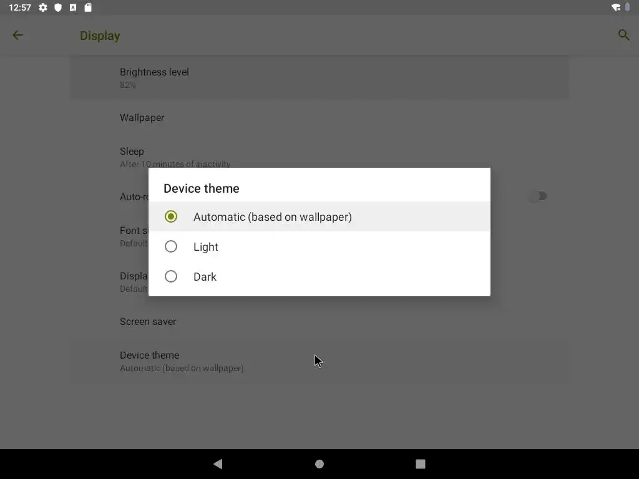Click 'After 10 minutes of inactivity' text

(175, 164)
